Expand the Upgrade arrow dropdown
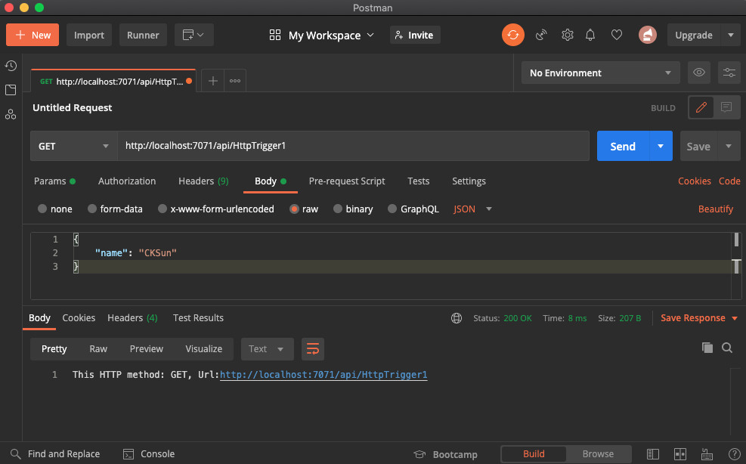 730,36
